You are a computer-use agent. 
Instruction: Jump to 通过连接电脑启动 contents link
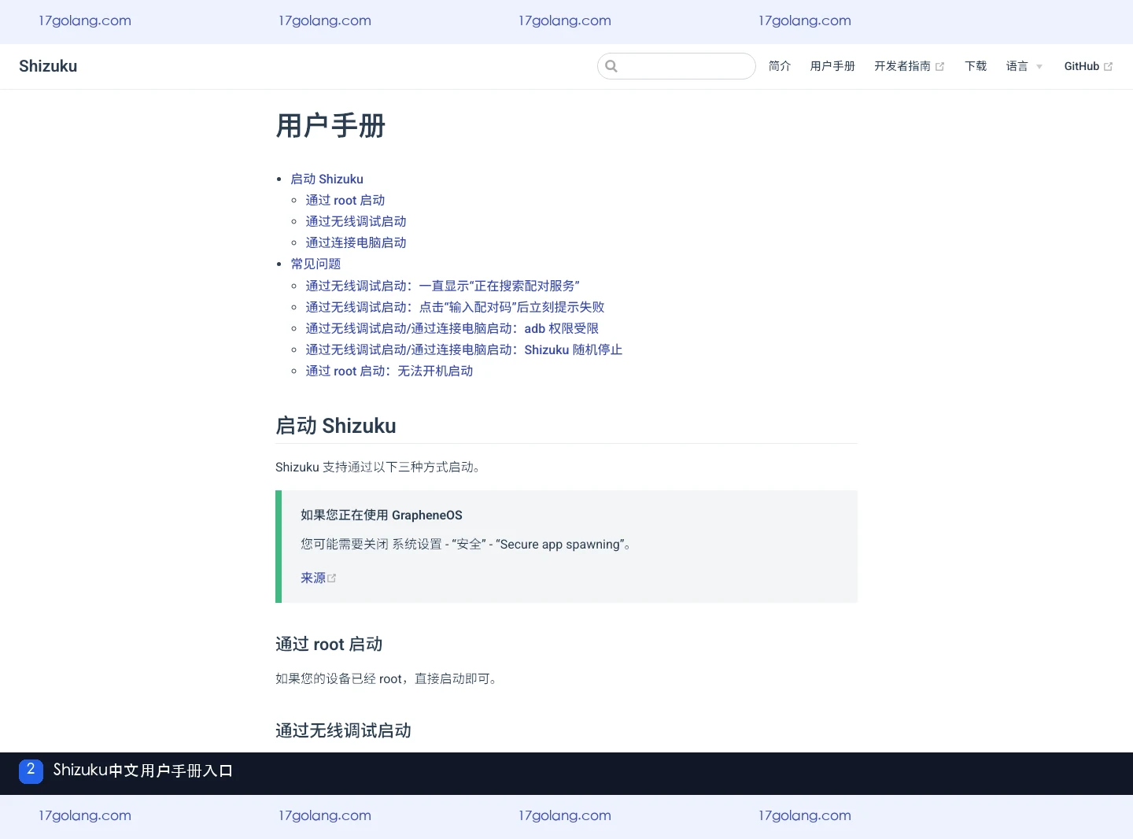click(x=356, y=242)
